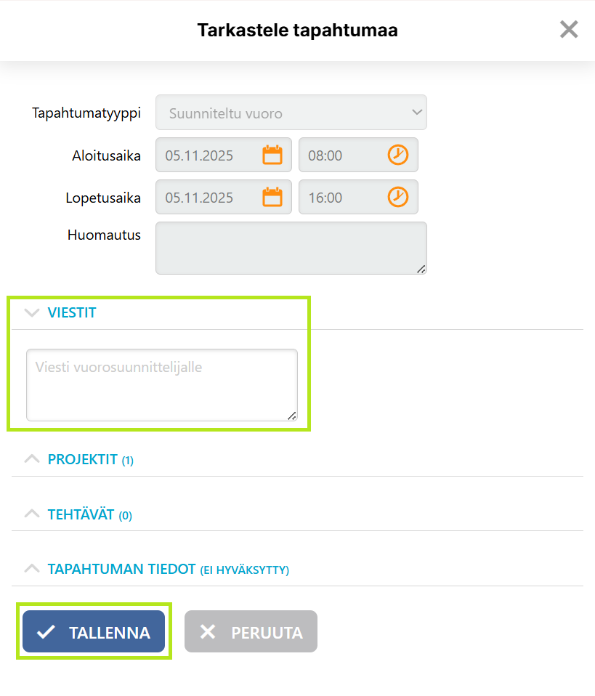595x696 pixels.
Task: Focus the Viesti vuorosuunnittelijalle message field
Action: [161, 385]
